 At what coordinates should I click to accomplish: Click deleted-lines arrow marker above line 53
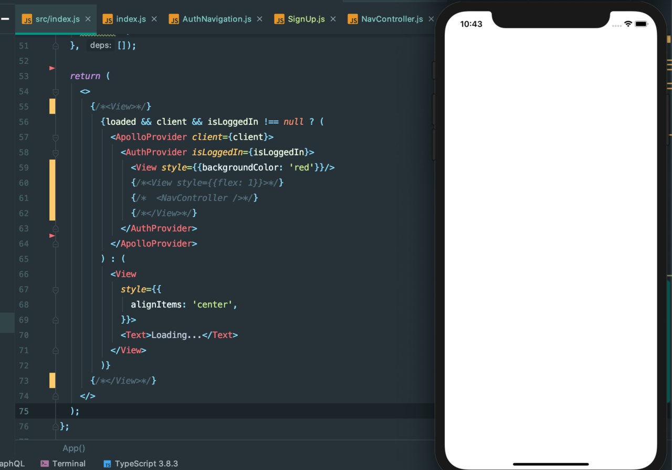click(52, 68)
